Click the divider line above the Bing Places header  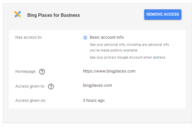tap(97, 3)
